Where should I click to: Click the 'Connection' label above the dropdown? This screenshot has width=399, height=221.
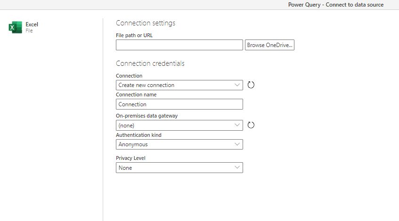click(x=129, y=76)
